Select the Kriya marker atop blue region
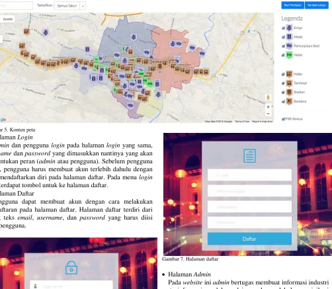This screenshot has width=332, height=289. coord(134,37)
